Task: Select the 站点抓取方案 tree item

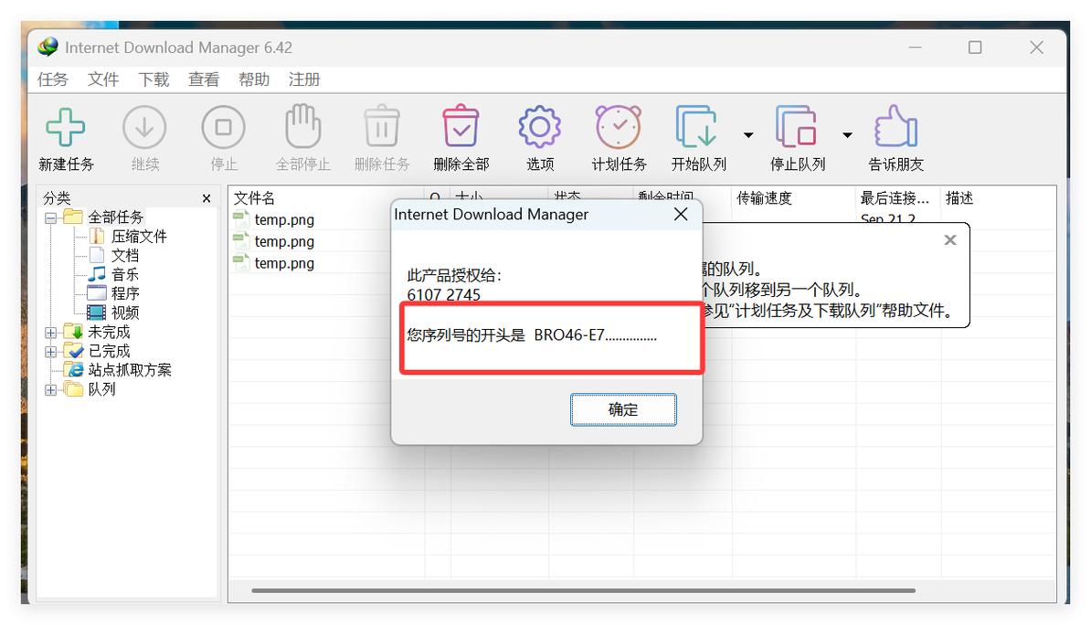Action: 129,370
